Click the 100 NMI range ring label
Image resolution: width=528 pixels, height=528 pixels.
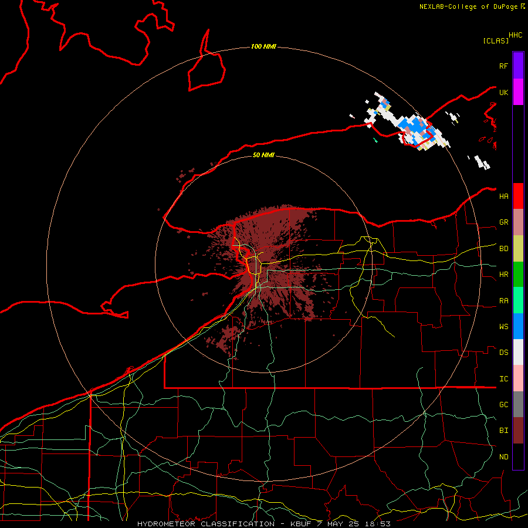point(263,46)
